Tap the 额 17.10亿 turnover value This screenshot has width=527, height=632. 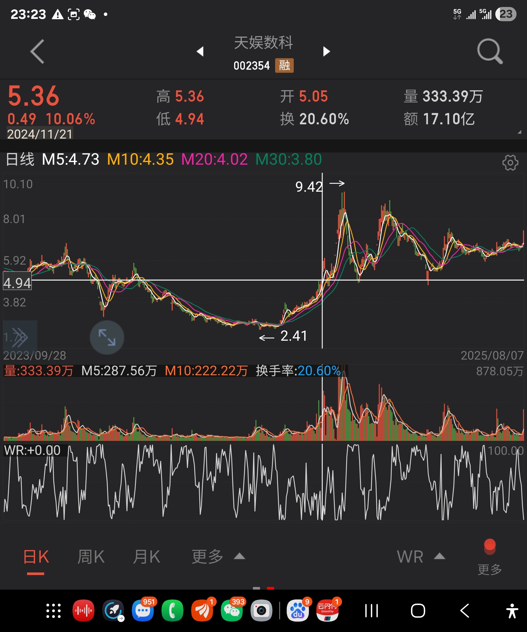(x=439, y=119)
